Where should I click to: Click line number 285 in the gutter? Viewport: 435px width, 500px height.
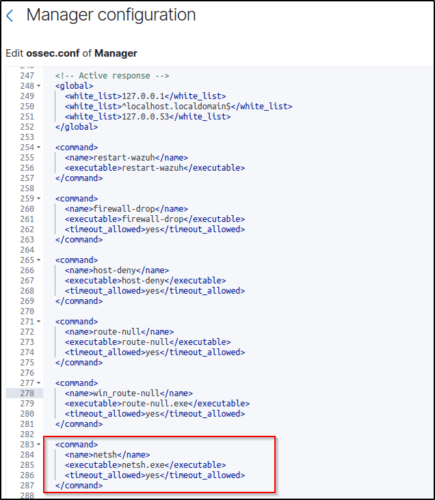(x=27, y=465)
